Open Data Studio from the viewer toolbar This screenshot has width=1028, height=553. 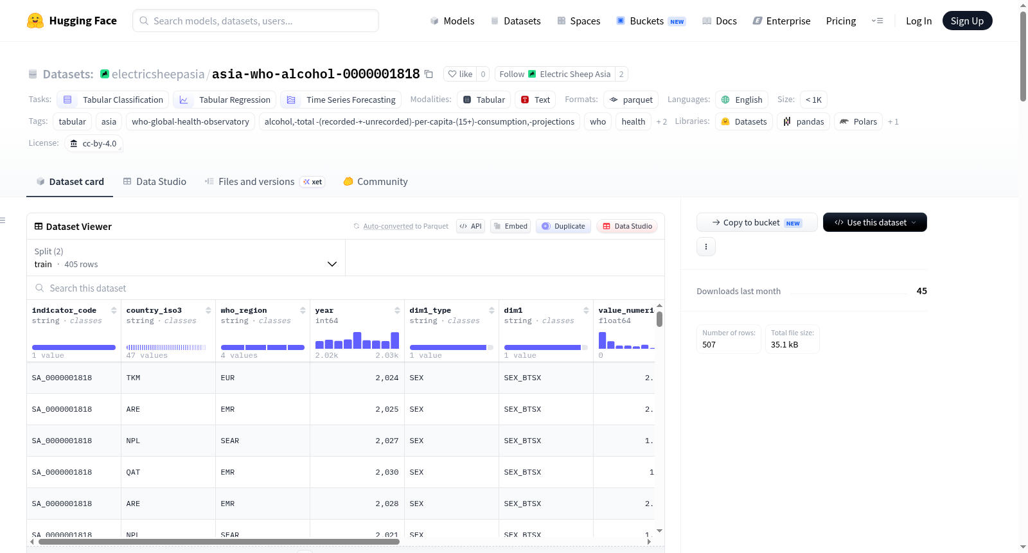[627, 226]
